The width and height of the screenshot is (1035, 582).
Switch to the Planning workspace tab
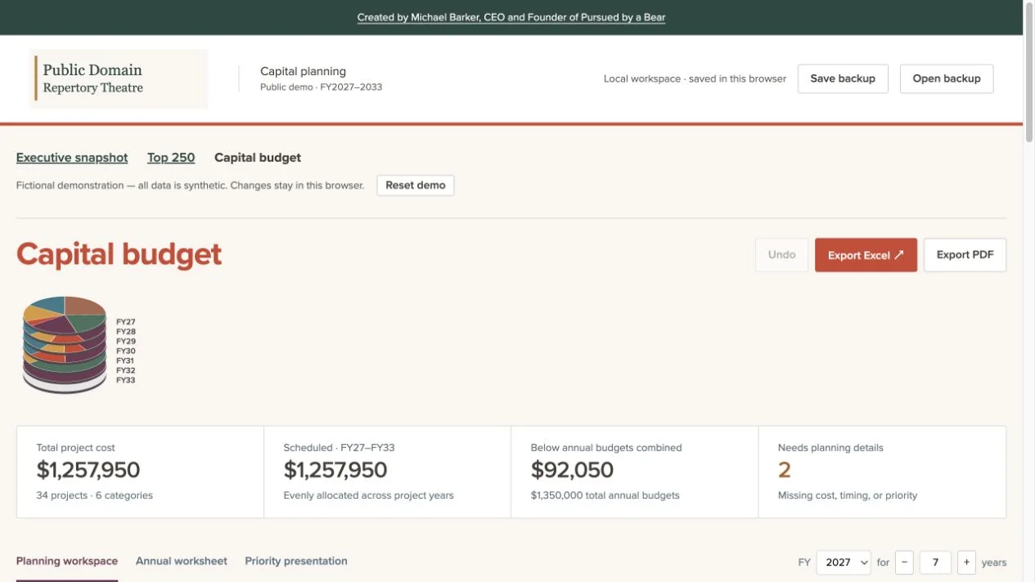(67, 562)
